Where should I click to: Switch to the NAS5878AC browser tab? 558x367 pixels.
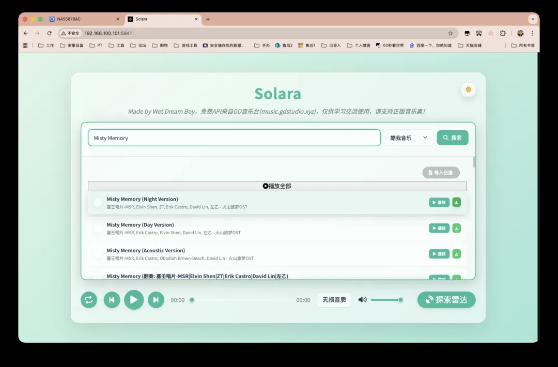(x=83, y=19)
